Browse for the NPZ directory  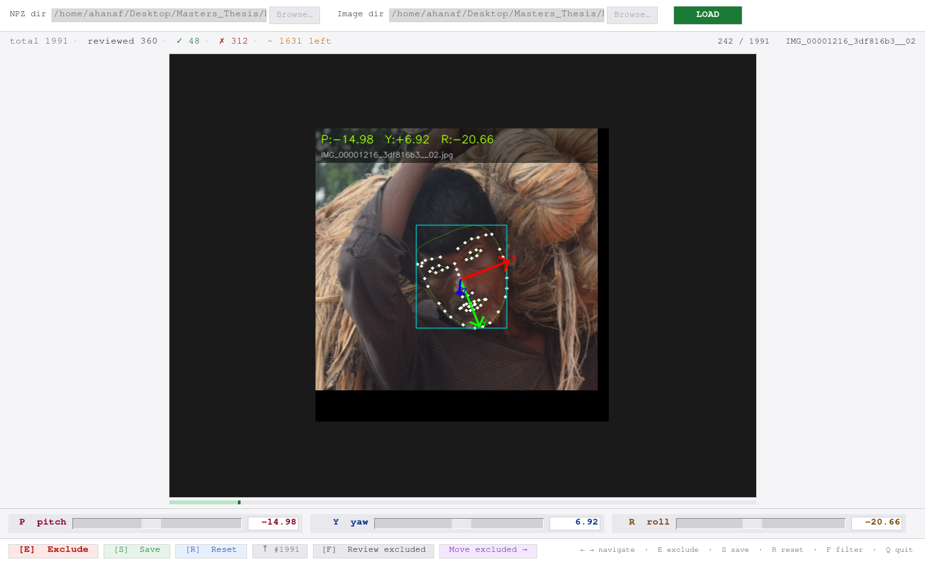294,15
